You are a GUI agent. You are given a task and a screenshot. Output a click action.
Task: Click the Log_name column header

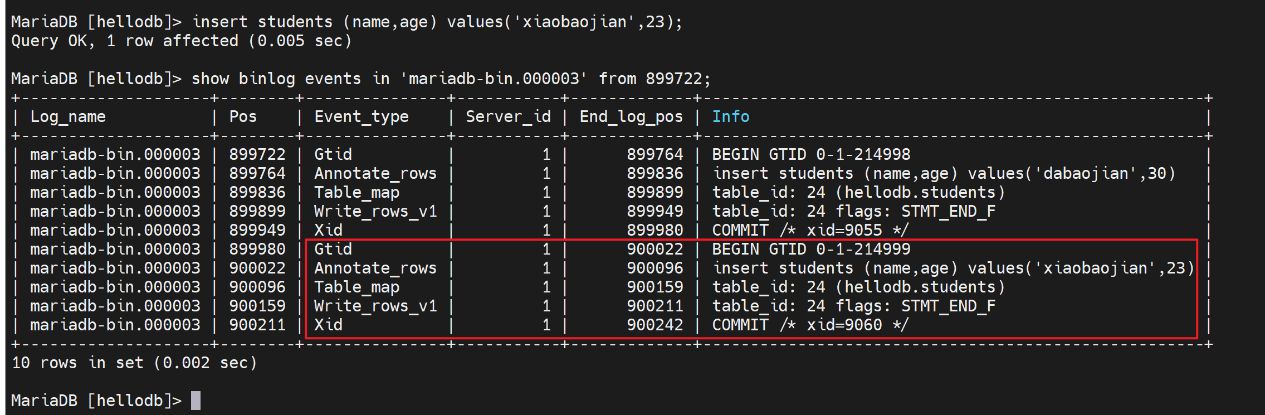[67, 117]
